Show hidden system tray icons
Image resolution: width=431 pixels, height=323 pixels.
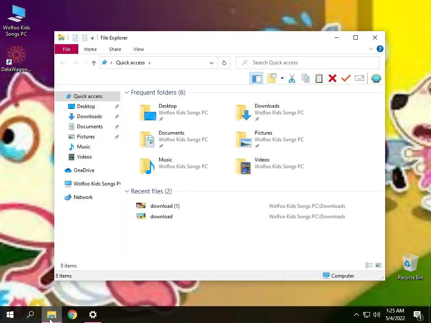[356, 315]
